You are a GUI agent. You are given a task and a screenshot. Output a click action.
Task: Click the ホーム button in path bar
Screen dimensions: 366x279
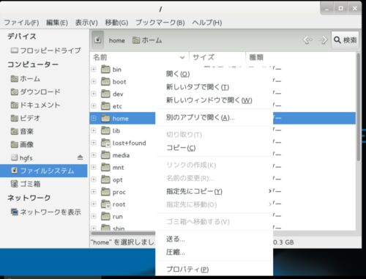click(x=147, y=40)
